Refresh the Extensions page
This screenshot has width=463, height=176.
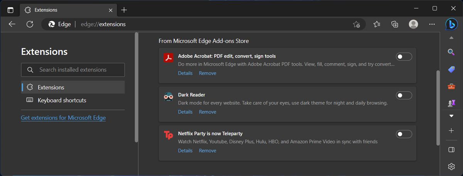(x=30, y=24)
